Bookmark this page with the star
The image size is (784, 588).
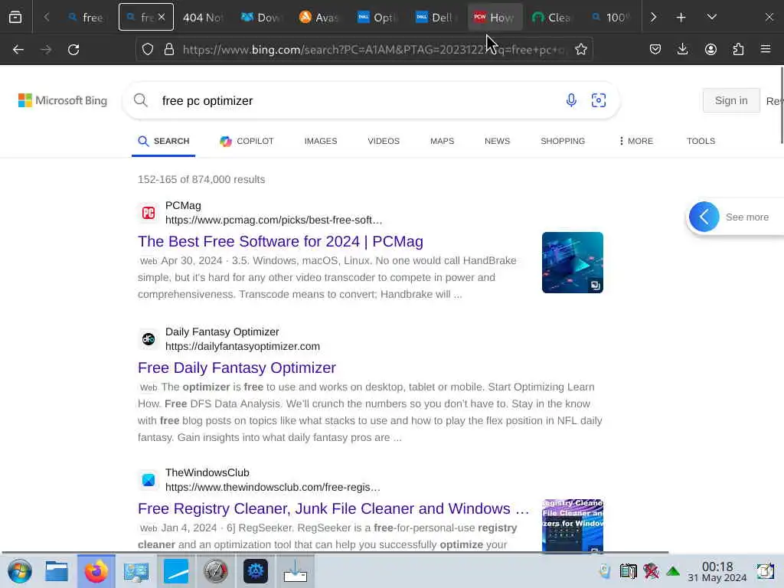coord(580,50)
